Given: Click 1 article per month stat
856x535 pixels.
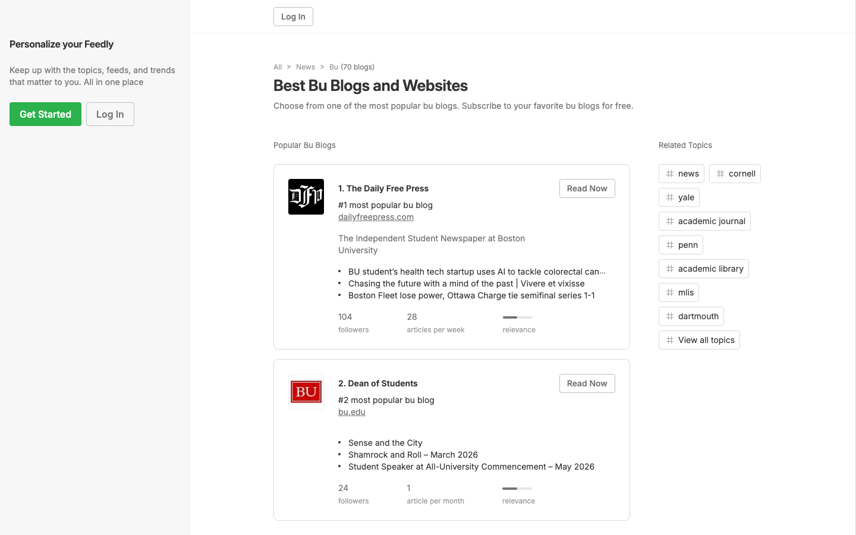Looking at the screenshot, I should point(435,494).
